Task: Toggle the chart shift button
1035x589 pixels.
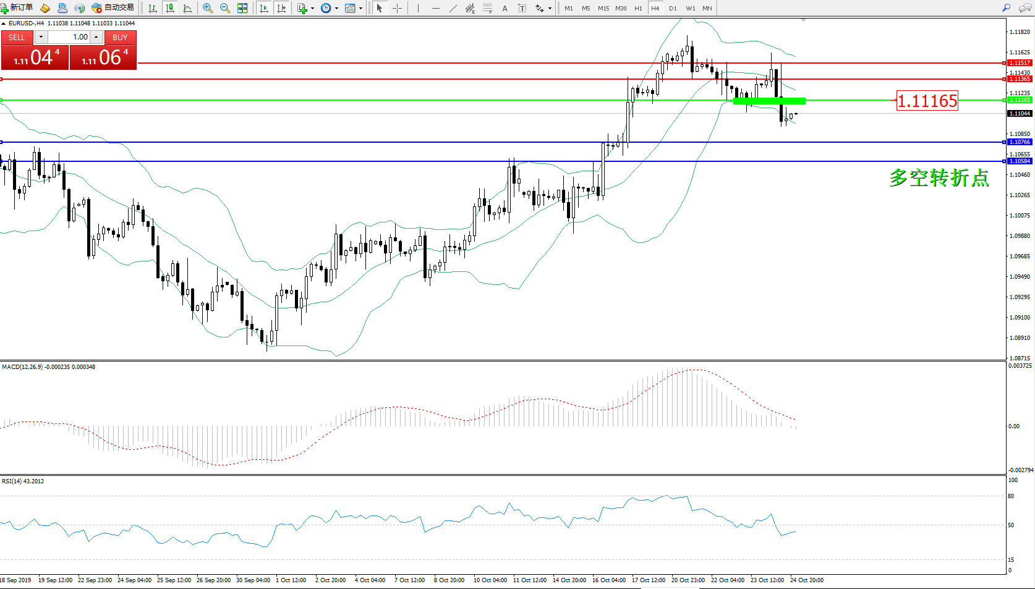Action: [x=281, y=8]
